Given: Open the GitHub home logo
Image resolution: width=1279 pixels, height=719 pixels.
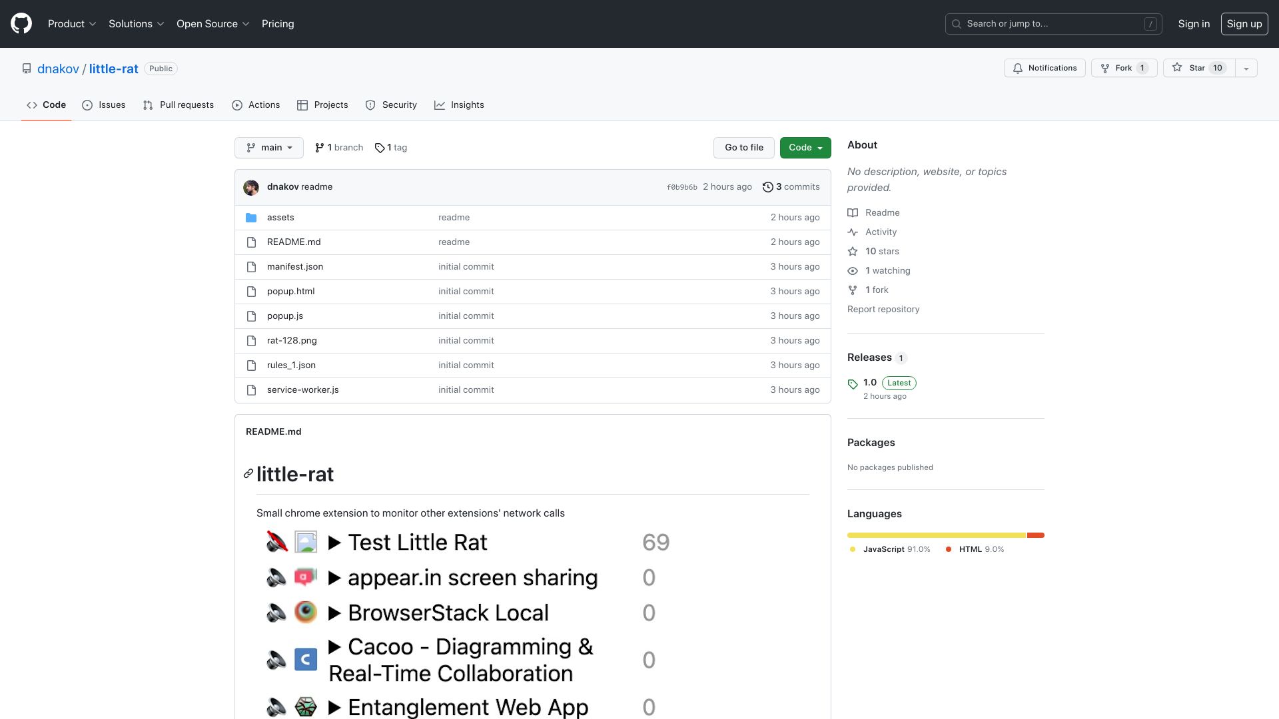Looking at the screenshot, I should click(21, 23).
